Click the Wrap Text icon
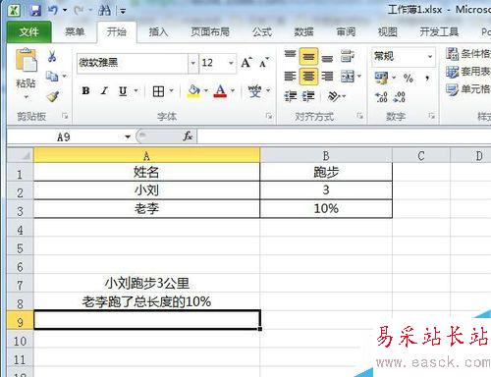The height and width of the screenshot is (377, 491). pyautogui.click(x=347, y=56)
